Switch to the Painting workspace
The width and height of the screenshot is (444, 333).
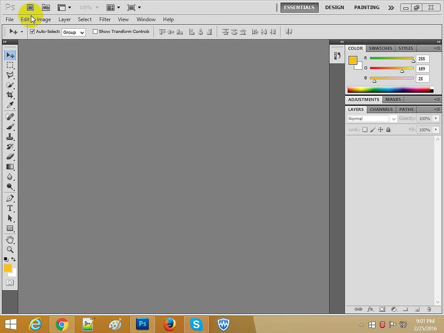pos(367,7)
